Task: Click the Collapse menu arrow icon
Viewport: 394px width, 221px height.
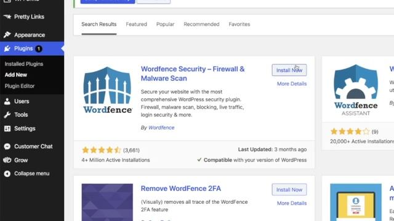Action: [7, 173]
